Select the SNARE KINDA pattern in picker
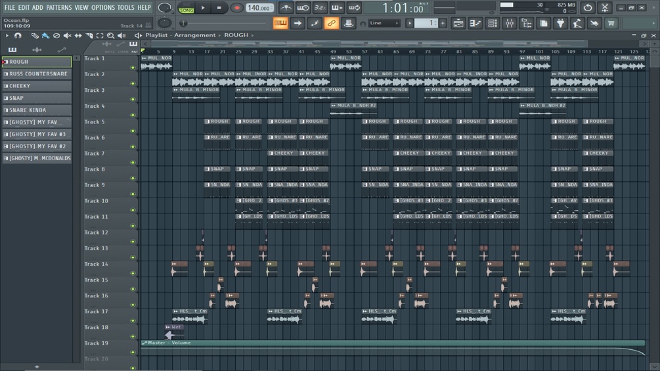 coord(37,110)
